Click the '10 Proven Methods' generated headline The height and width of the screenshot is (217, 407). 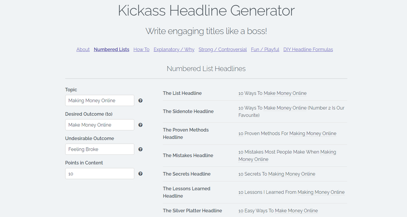pos(287,134)
